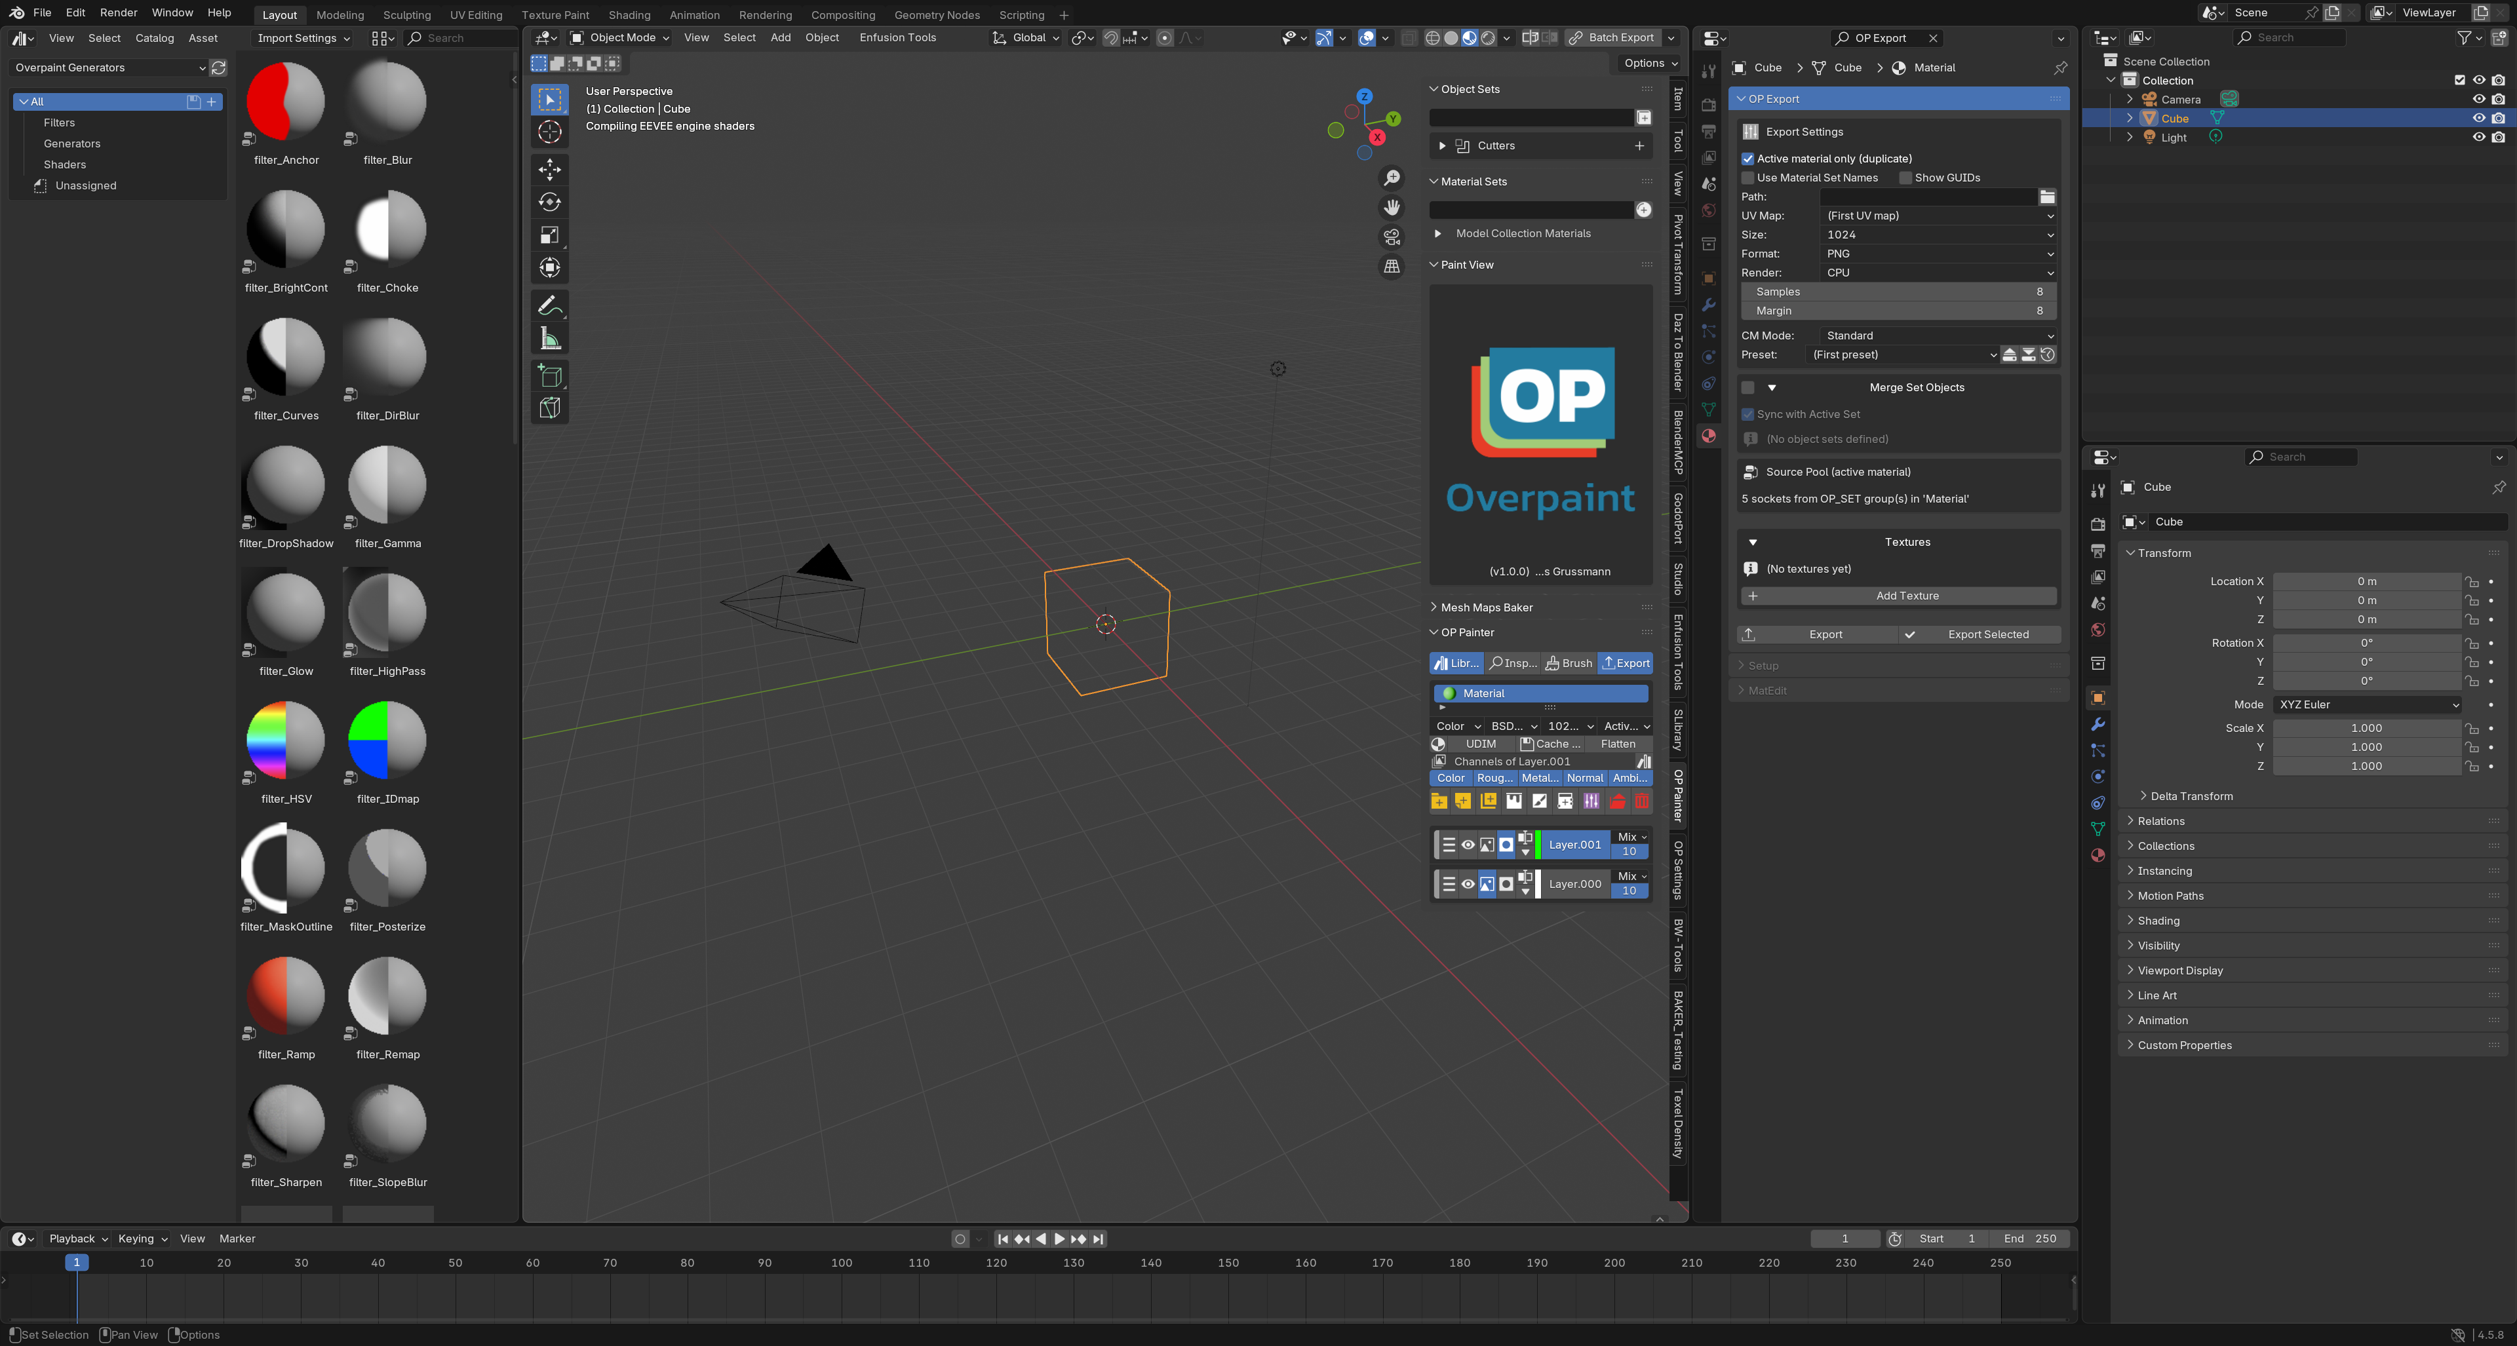Open the Format PNG dropdown
The height and width of the screenshot is (1346, 2517).
tap(1940, 254)
